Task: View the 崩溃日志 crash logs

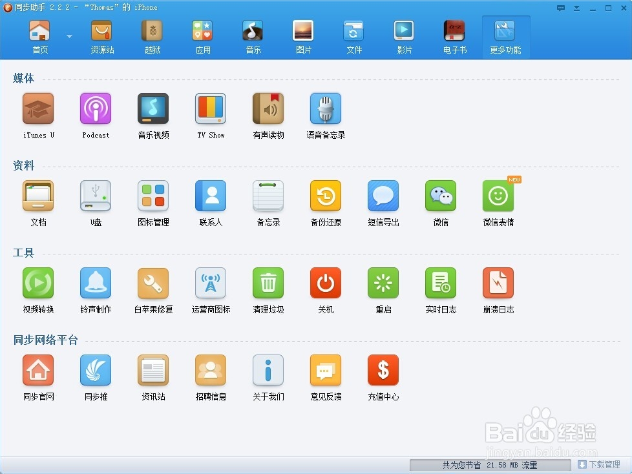Action: pos(498,283)
